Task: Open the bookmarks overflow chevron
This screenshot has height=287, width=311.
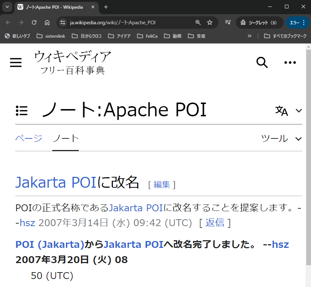Action: point(249,36)
